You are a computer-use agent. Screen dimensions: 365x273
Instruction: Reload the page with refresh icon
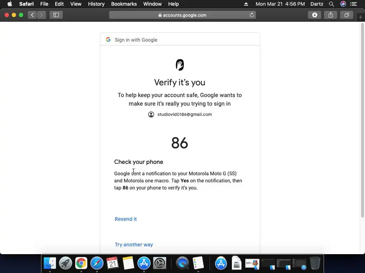point(252,15)
